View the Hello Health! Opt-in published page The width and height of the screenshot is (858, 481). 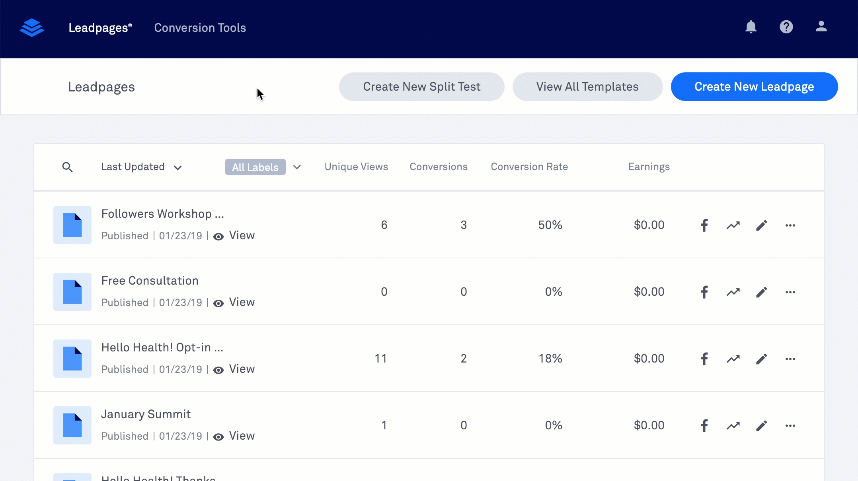tap(234, 369)
